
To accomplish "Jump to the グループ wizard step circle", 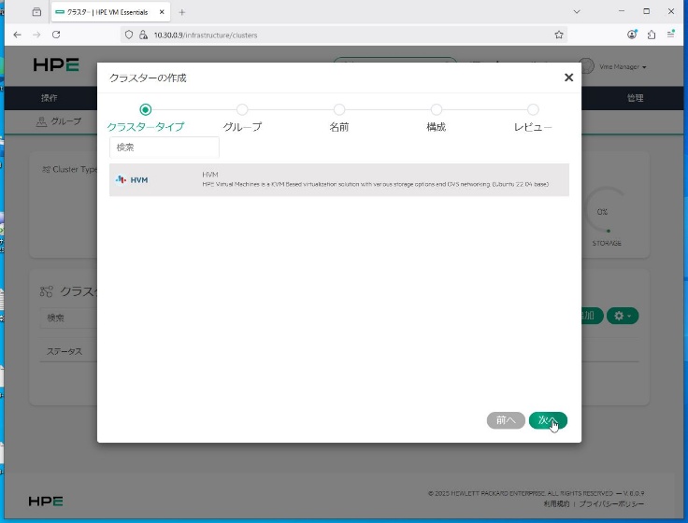I will pyautogui.click(x=242, y=109).
